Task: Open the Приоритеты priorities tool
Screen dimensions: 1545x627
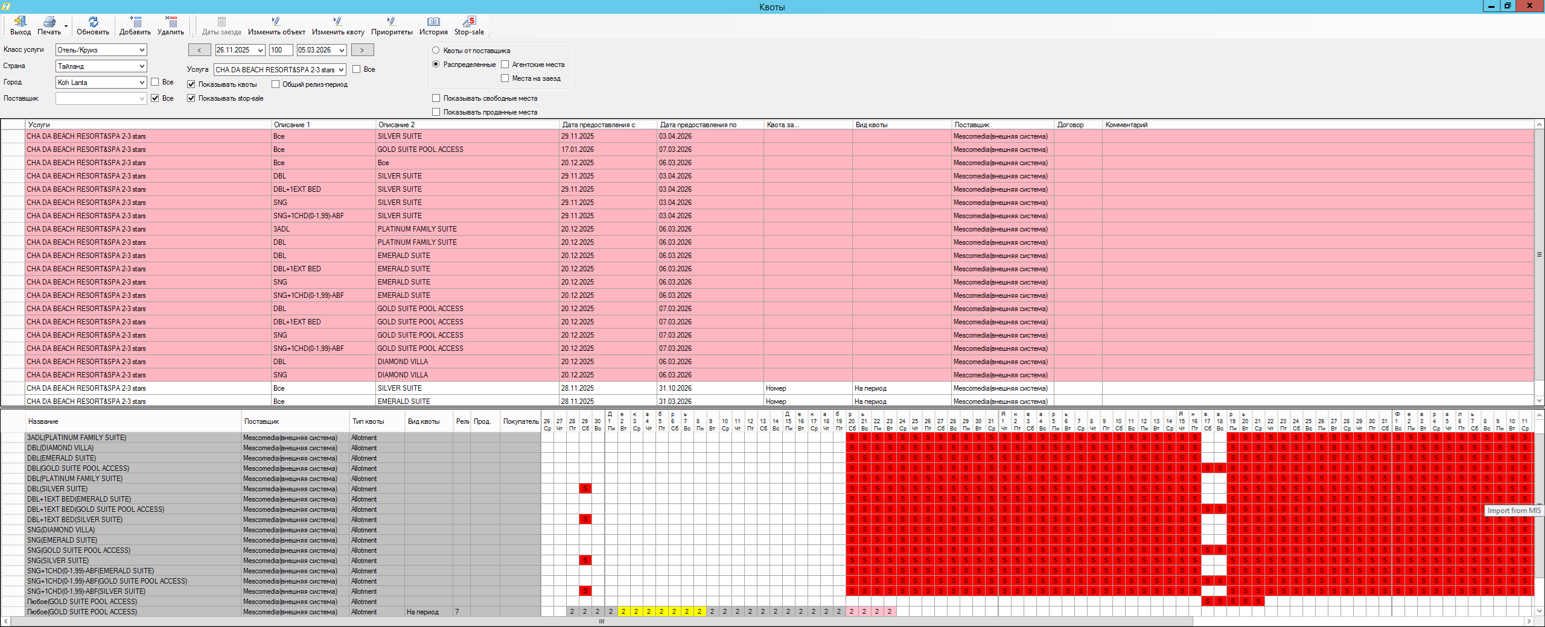Action: [392, 22]
